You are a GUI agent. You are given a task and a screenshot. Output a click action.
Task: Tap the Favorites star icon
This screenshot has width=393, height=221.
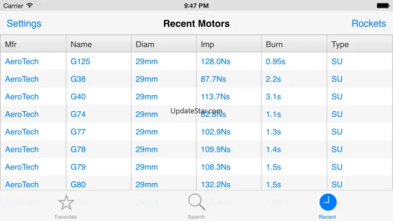coord(65,203)
